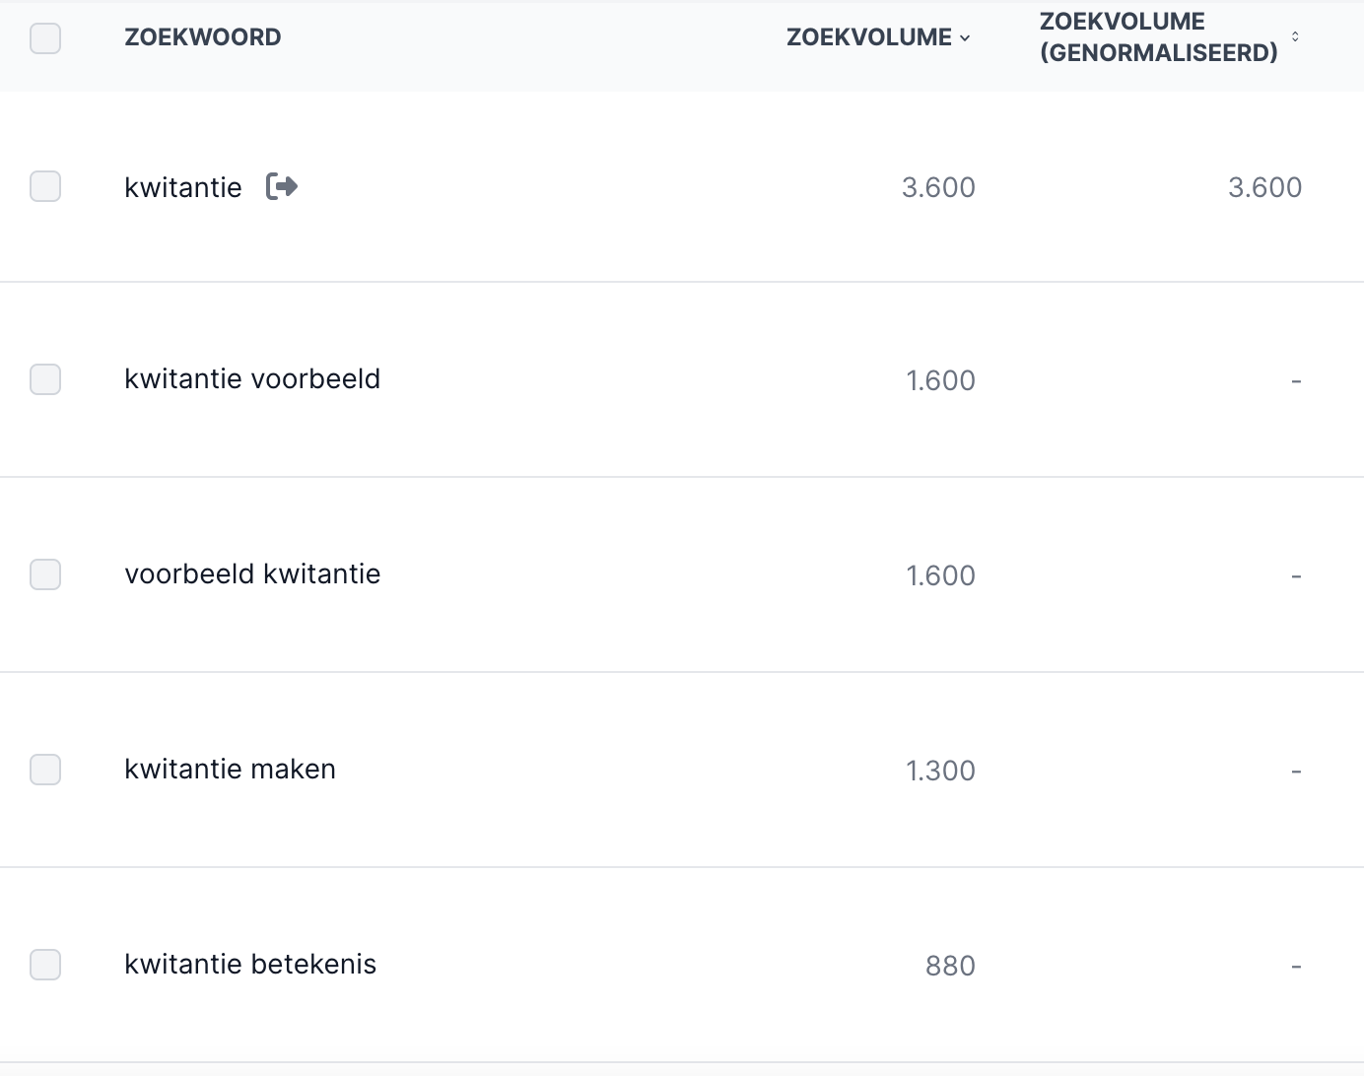Open the kwitantie maken keyword
The height and width of the screenshot is (1076, 1364).
[x=230, y=770]
